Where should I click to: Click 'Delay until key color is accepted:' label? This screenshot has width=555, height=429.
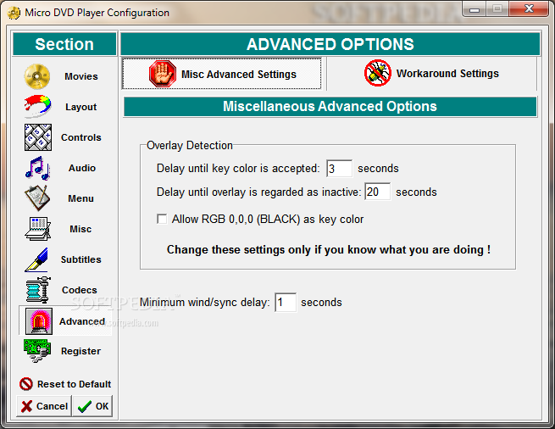[238, 168]
